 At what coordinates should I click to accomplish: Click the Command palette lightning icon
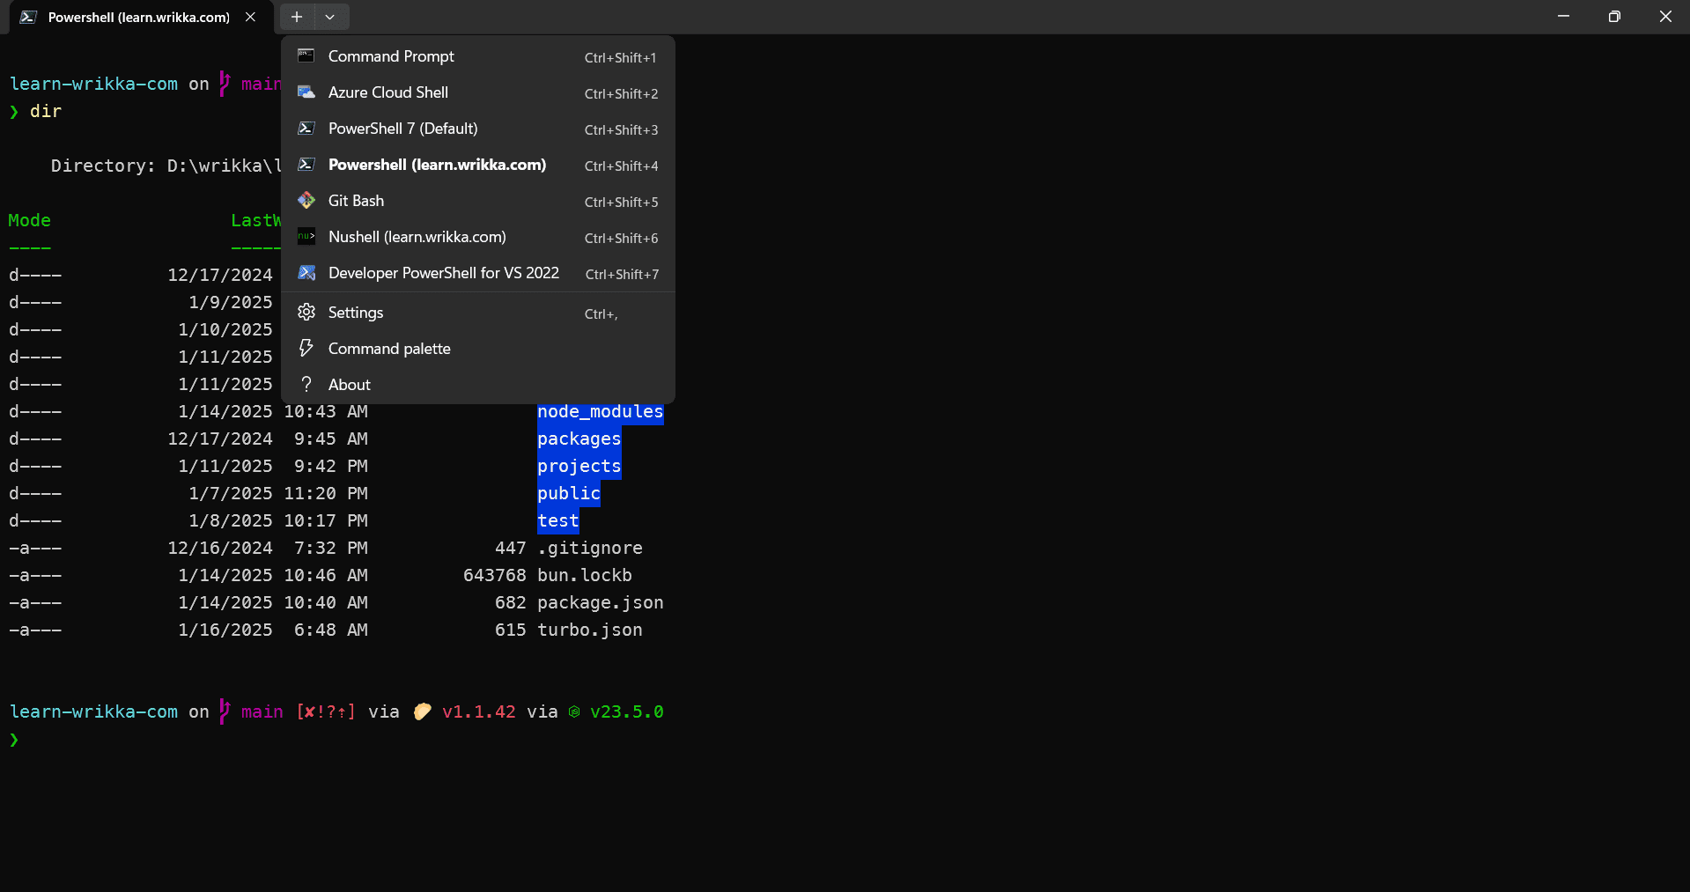coord(306,348)
